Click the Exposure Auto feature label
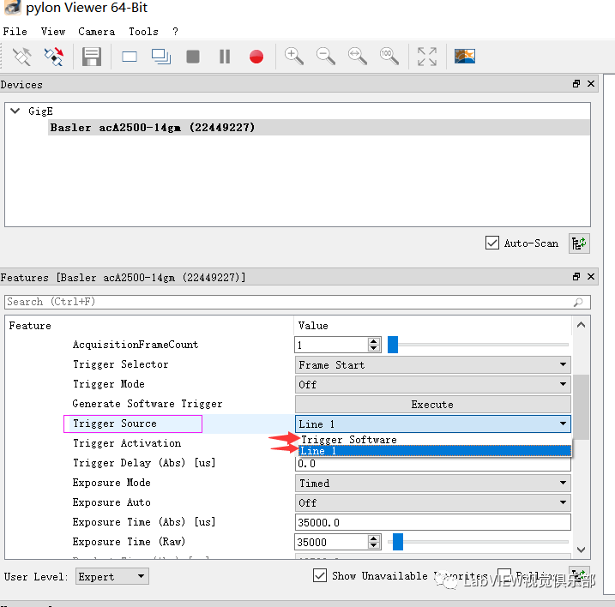615x607 pixels. click(112, 502)
